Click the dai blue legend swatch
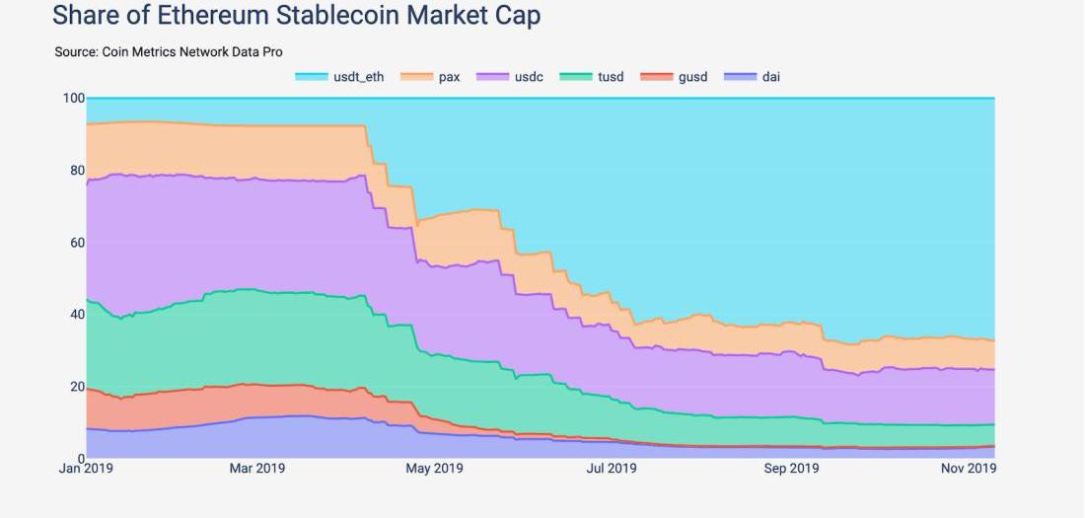 [740, 77]
